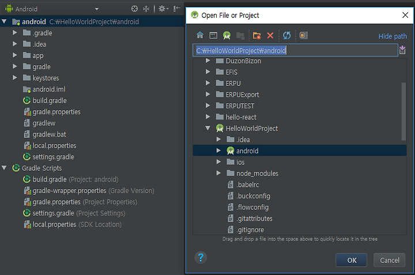Refresh the file tree with blue arrows icon
Screen dimensions: 415x275
(287, 35)
